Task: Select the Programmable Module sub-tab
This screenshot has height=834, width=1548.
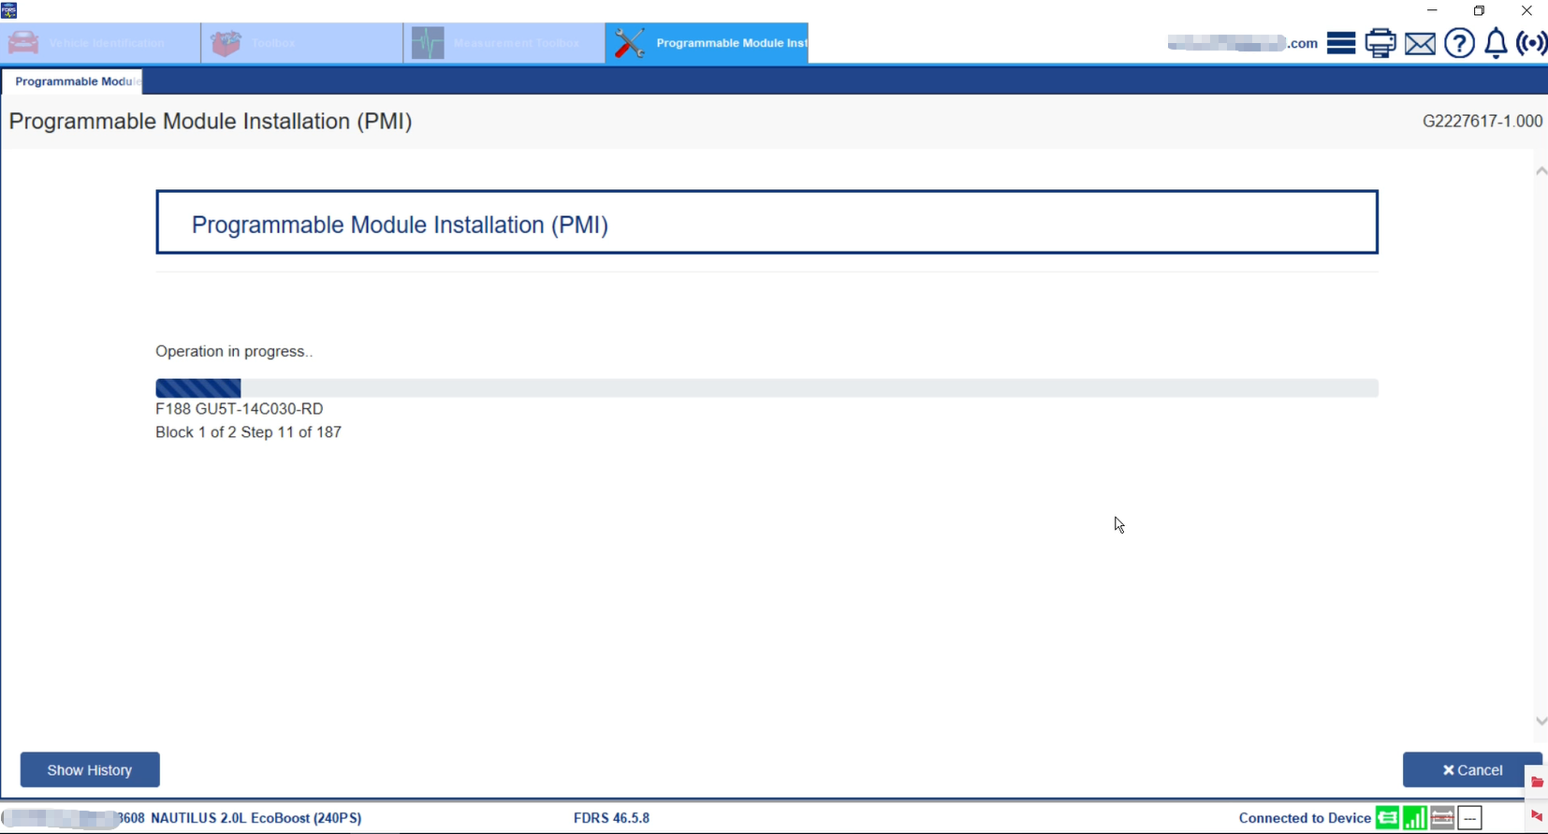Action: [73, 81]
